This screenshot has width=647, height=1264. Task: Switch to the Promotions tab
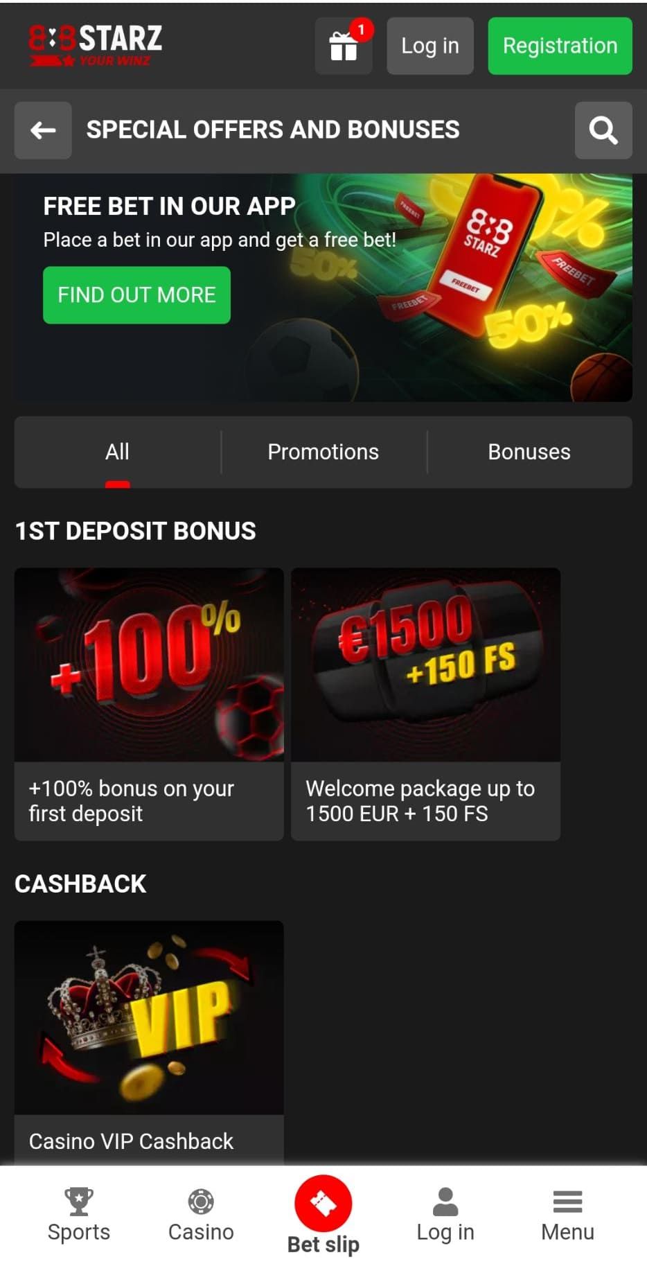pos(323,452)
